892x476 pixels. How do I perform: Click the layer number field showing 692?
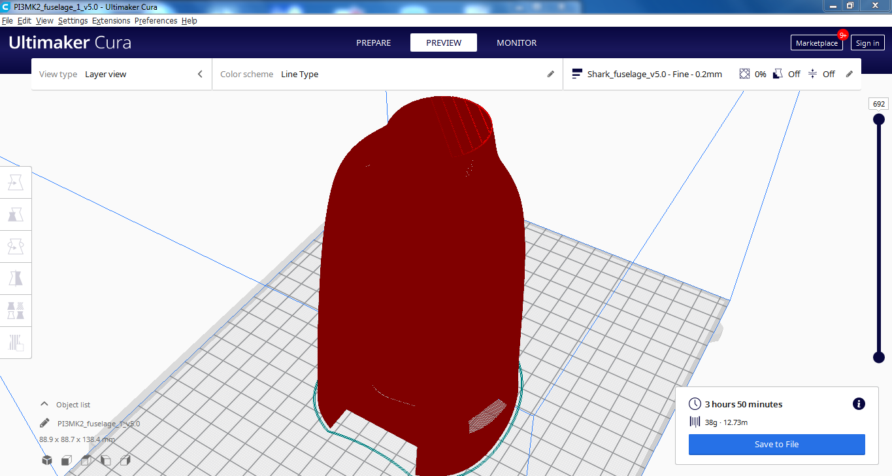click(878, 104)
